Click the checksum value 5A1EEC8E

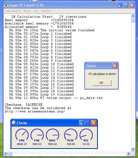point(34,105)
